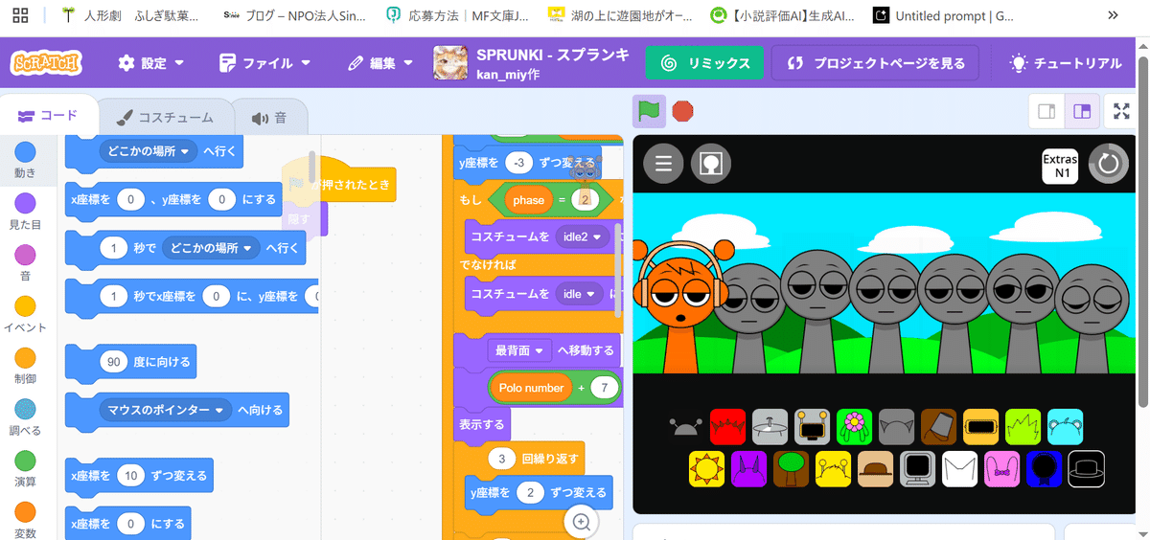Click プロジェクトページを見る button

coord(875,63)
